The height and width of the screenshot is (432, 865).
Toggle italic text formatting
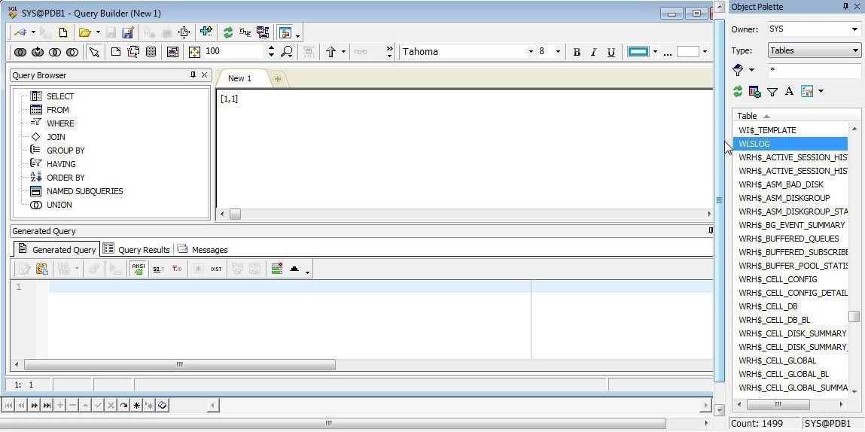click(x=593, y=53)
